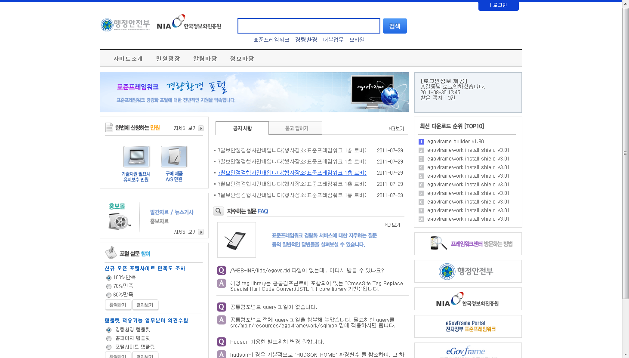Select the 70%만족 radio button

[109, 287]
